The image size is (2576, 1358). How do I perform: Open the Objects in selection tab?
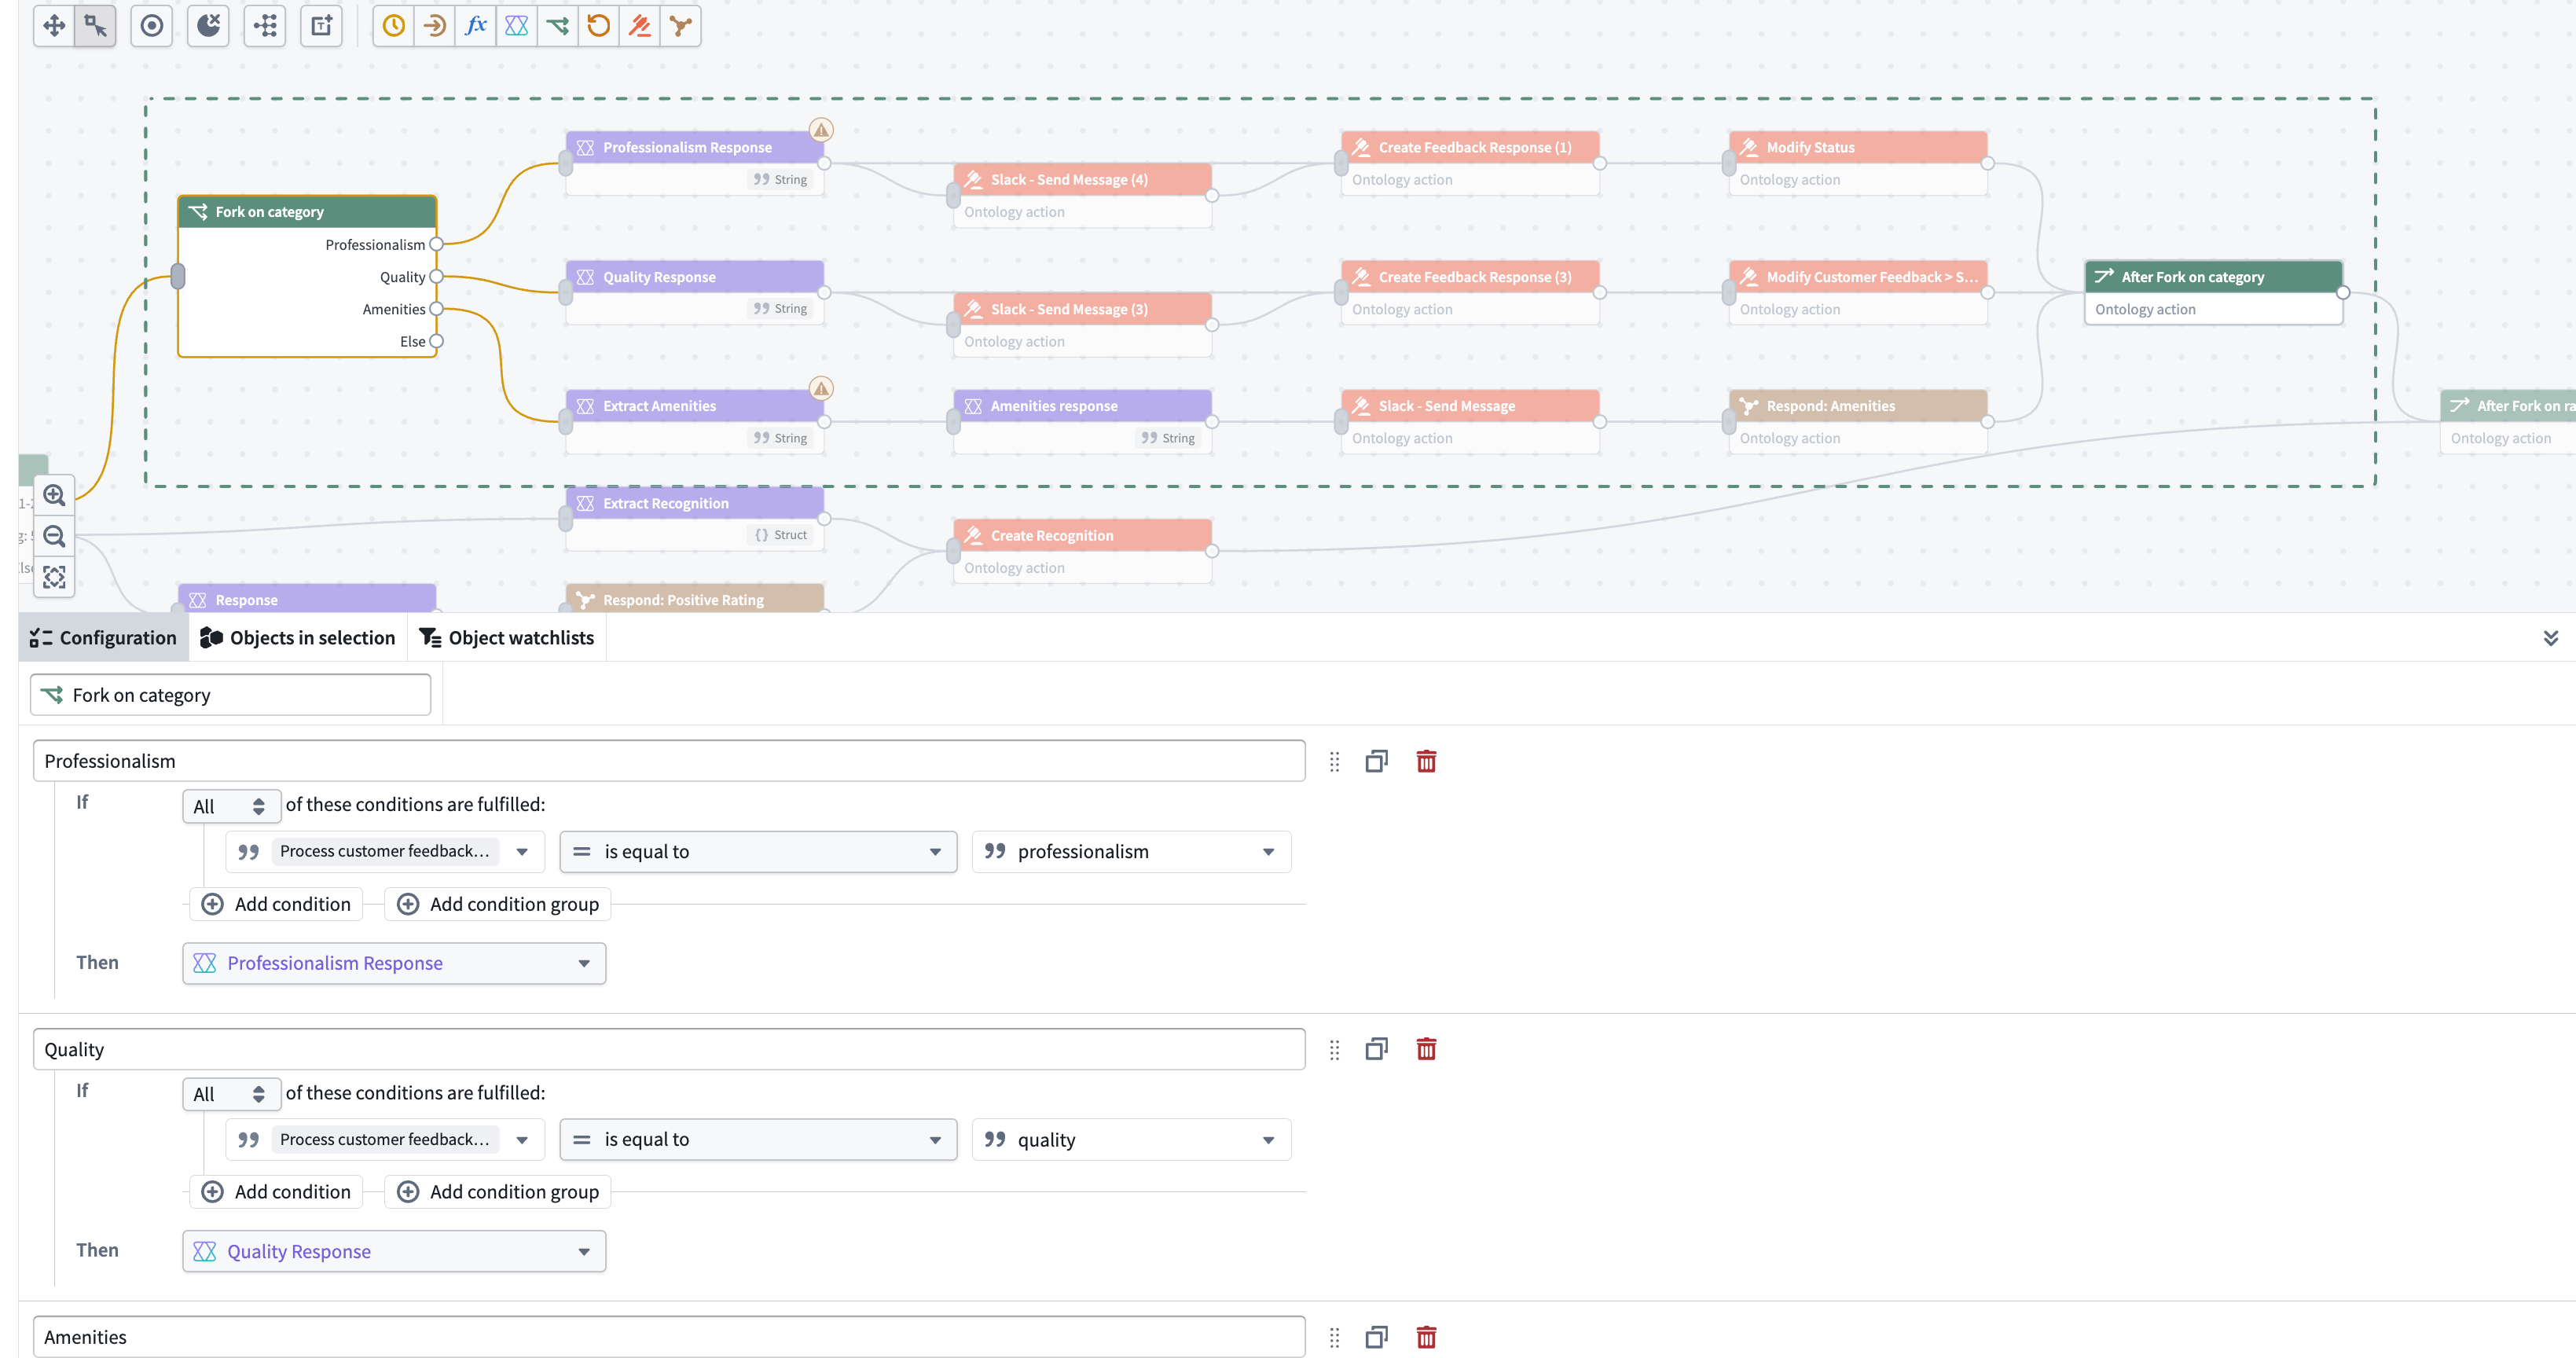(298, 638)
